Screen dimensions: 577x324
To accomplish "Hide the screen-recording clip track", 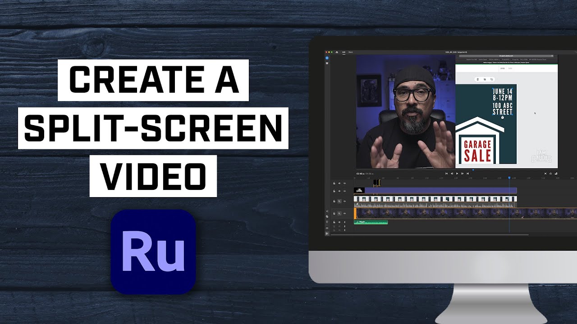I will [345, 201].
